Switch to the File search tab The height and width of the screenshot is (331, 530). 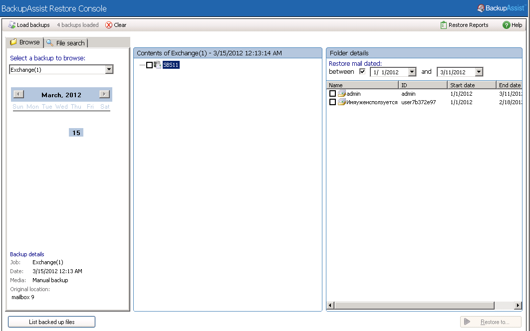click(66, 43)
